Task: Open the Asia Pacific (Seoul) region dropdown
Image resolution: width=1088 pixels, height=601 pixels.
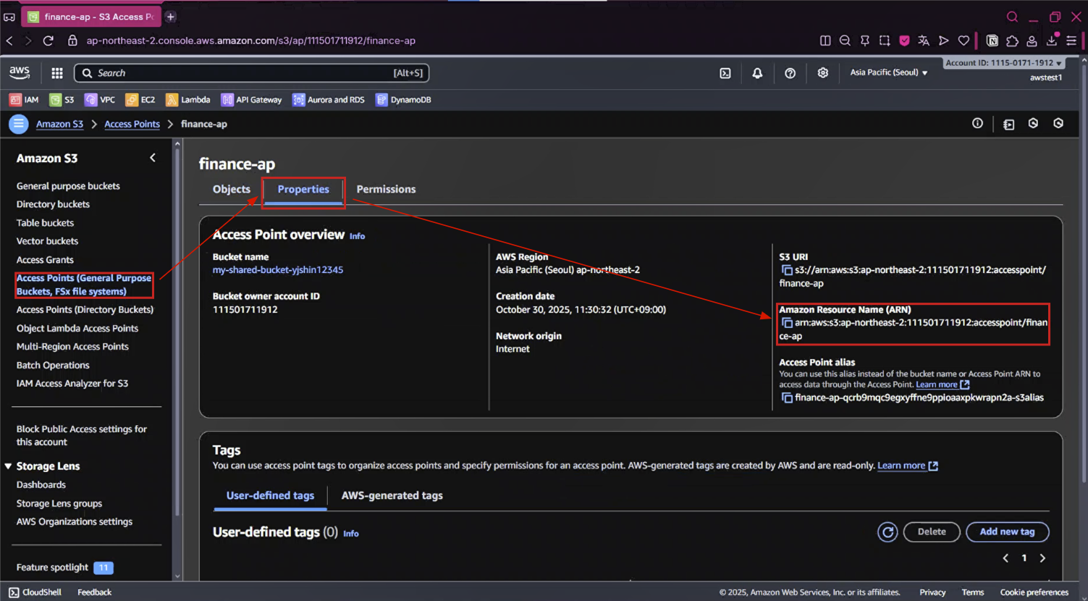Action: 888,72
